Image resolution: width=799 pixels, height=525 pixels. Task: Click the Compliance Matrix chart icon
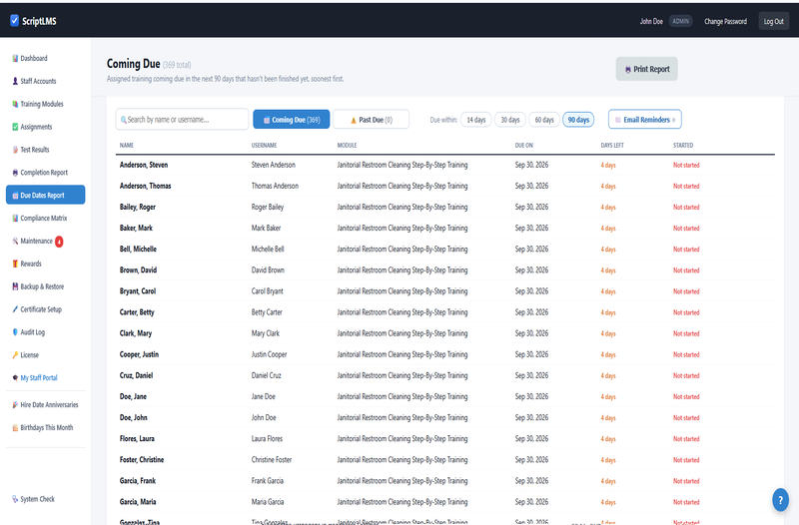click(x=15, y=218)
